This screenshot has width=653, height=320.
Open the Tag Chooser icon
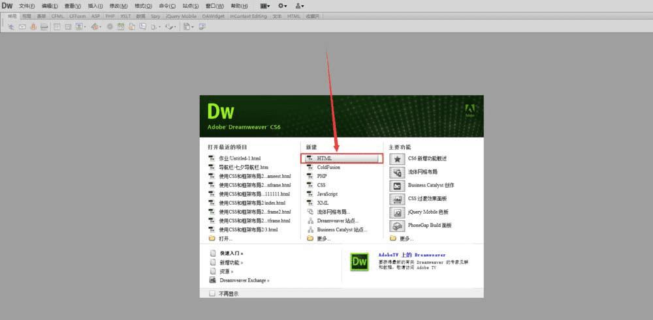tap(202, 27)
